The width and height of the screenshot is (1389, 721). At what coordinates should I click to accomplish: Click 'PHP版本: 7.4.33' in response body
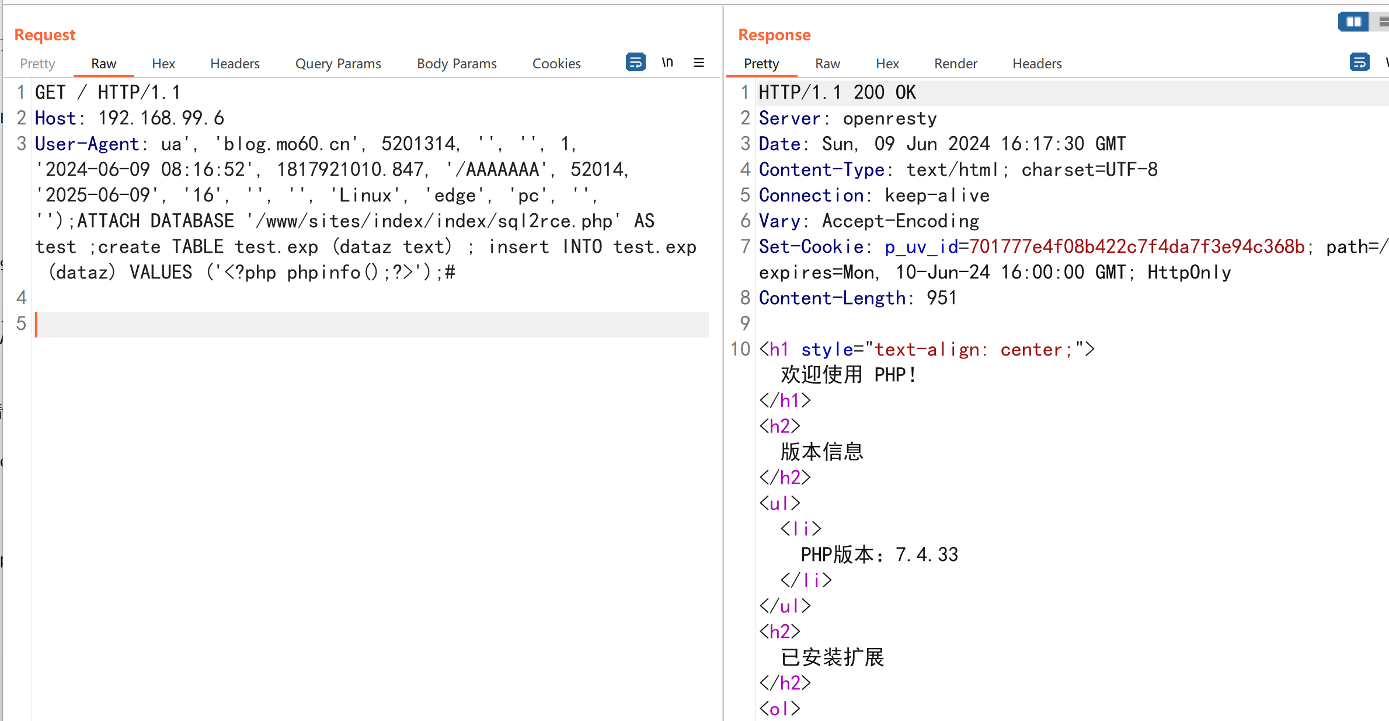pyautogui.click(x=879, y=555)
